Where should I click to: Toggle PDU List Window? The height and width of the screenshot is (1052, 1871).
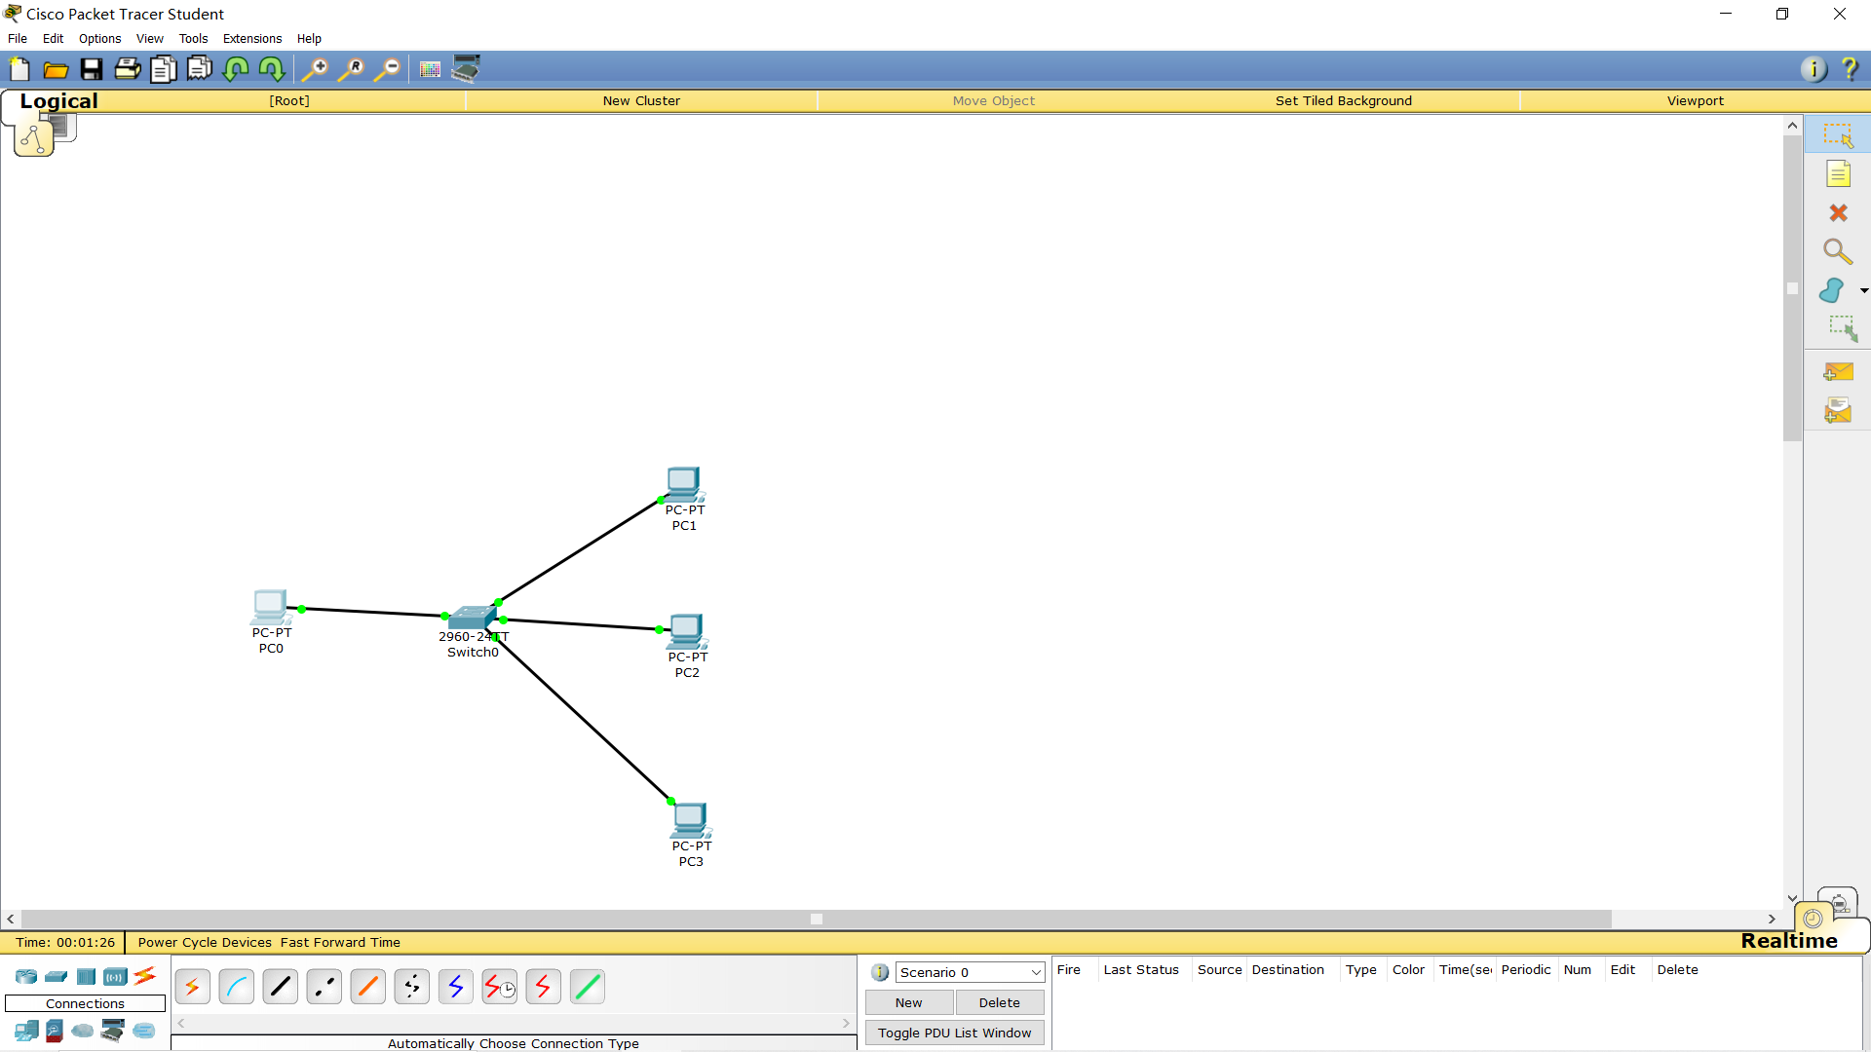pos(954,1033)
